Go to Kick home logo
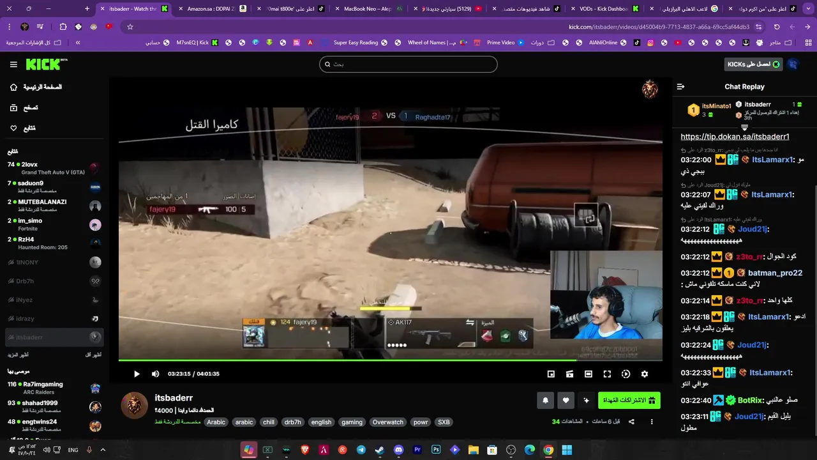The height and width of the screenshot is (460, 817). (x=46, y=65)
